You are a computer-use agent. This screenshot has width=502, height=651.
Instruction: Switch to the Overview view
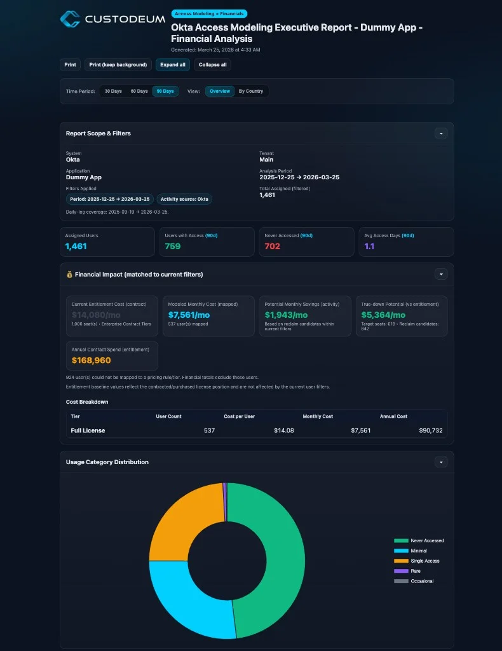click(x=219, y=92)
